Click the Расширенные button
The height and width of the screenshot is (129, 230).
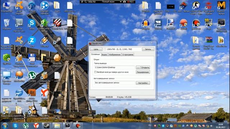pos(143,72)
